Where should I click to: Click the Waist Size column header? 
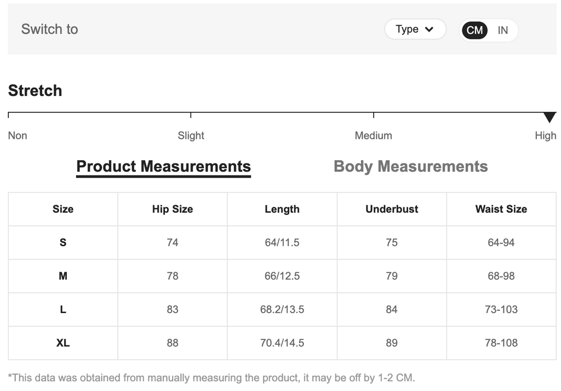[501, 209]
